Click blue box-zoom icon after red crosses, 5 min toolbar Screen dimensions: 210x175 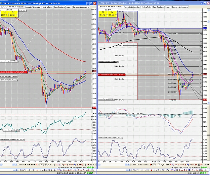[75, 165]
